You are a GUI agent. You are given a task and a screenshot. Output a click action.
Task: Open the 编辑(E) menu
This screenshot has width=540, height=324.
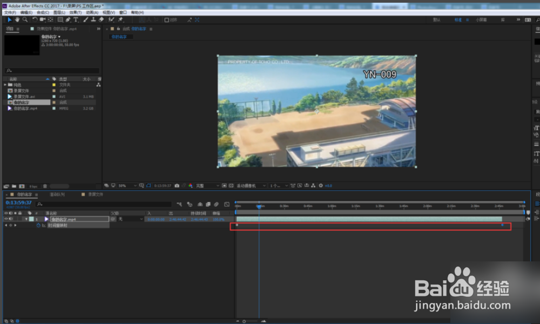coord(26,12)
